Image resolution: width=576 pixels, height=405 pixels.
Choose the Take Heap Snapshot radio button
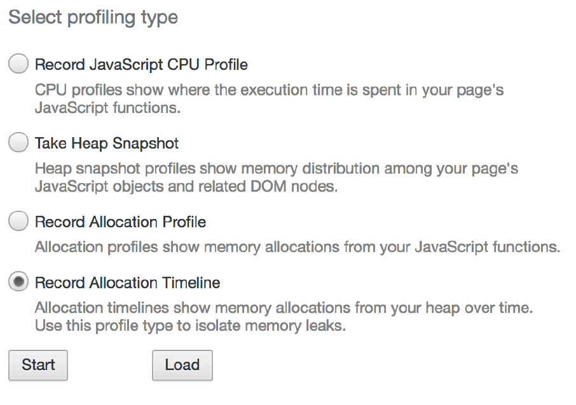pos(19,143)
